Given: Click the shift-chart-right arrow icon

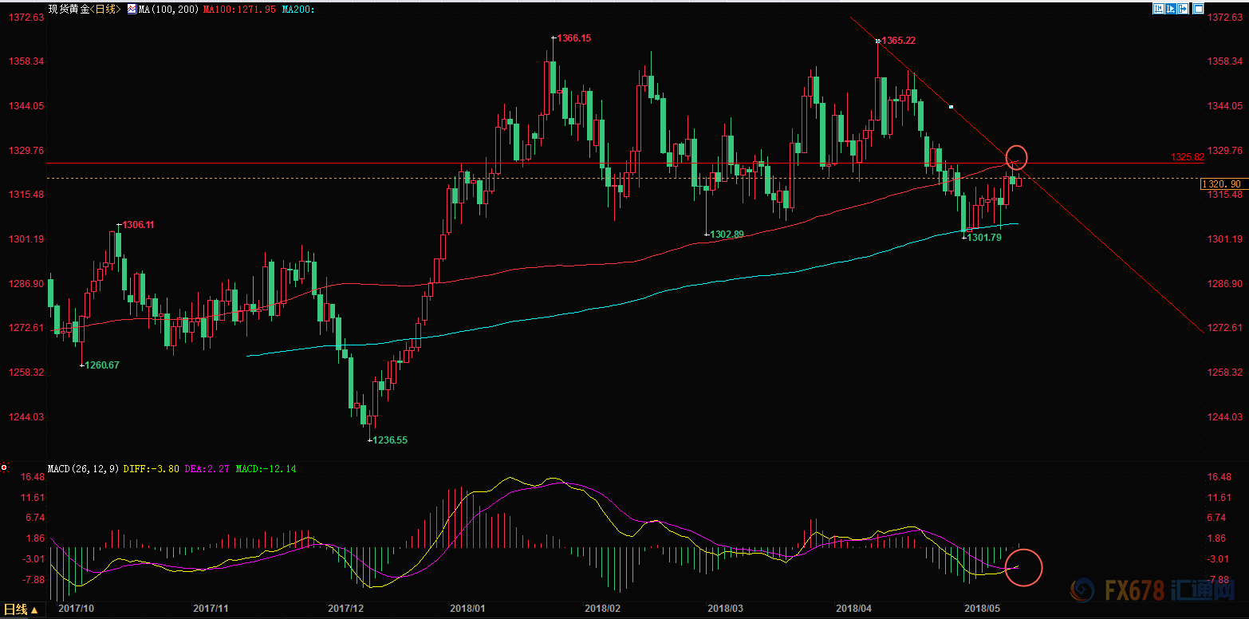Looking at the screenshot, I should click(1183, 9).
